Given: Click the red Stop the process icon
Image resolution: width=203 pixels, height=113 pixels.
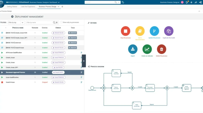Looking at the screenshot, I should pos(126,31).
